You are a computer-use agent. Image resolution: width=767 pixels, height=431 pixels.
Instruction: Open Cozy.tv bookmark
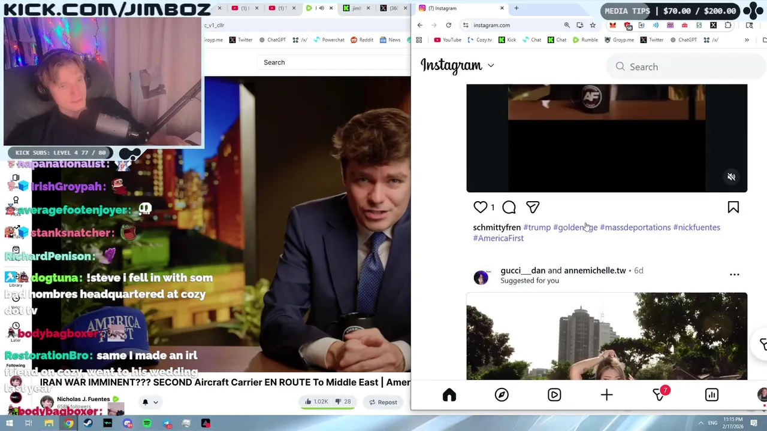(479, 40)
